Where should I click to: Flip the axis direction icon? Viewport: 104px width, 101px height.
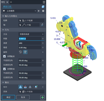42,25
